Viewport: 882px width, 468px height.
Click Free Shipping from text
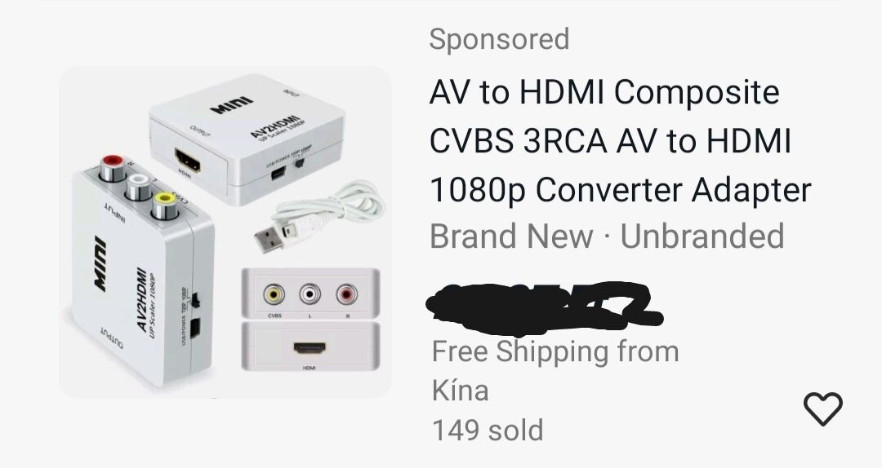(x=555, y=351)
